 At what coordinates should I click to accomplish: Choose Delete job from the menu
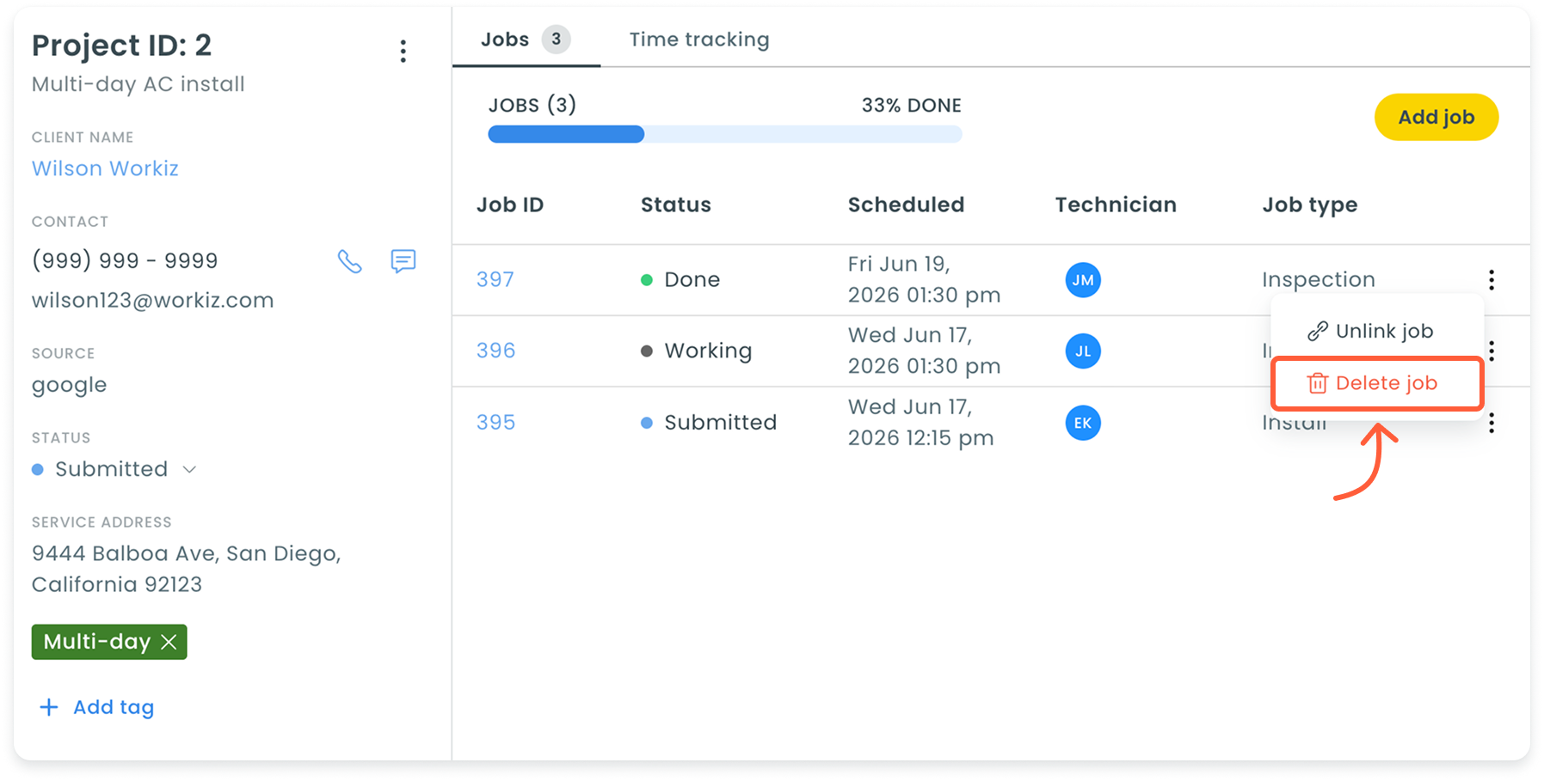(x=1376, y=383)
